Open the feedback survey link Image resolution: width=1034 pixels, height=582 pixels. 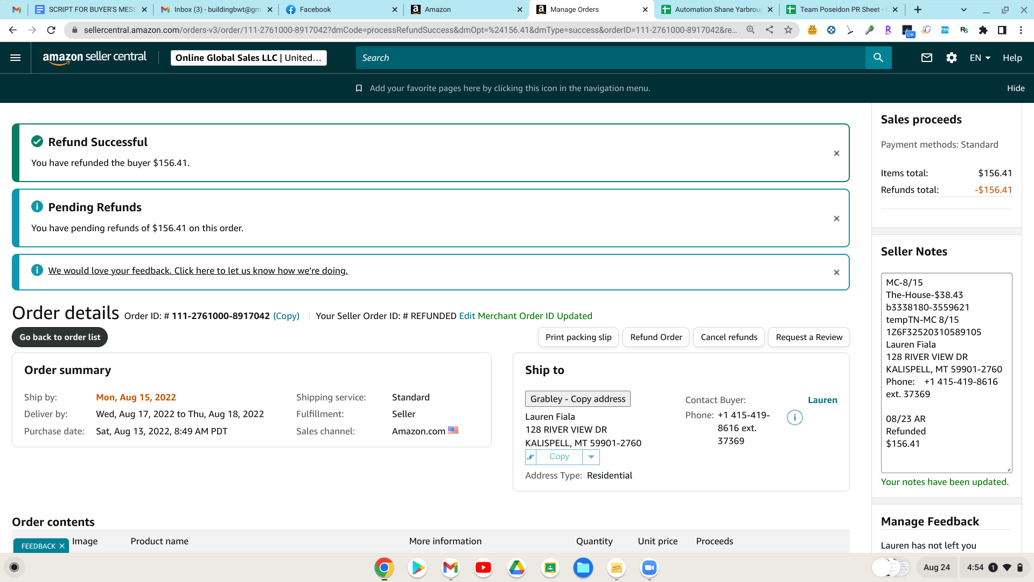tap(198, 271)
